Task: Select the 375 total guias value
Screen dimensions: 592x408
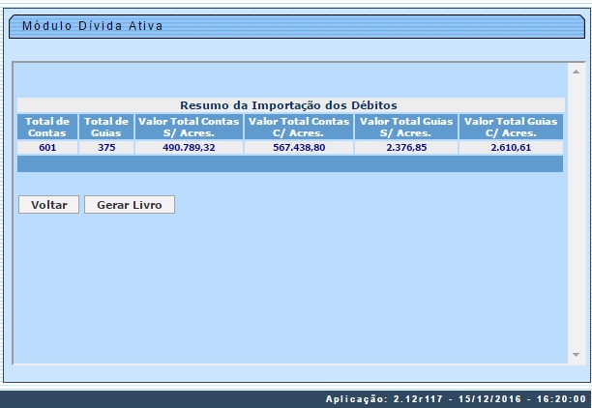Action: tap(106, 148)
